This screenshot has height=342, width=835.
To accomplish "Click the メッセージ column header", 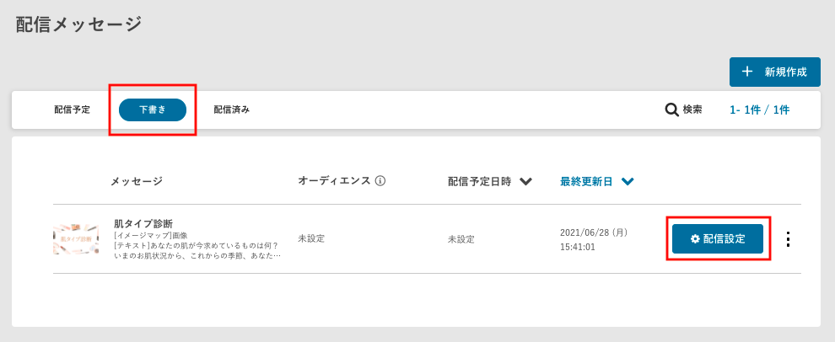I will tap(136, 181).
